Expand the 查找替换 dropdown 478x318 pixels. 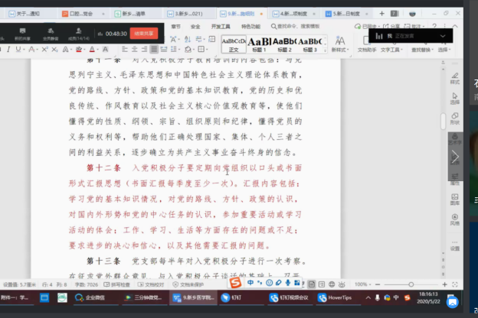click(x=422, y=49)
